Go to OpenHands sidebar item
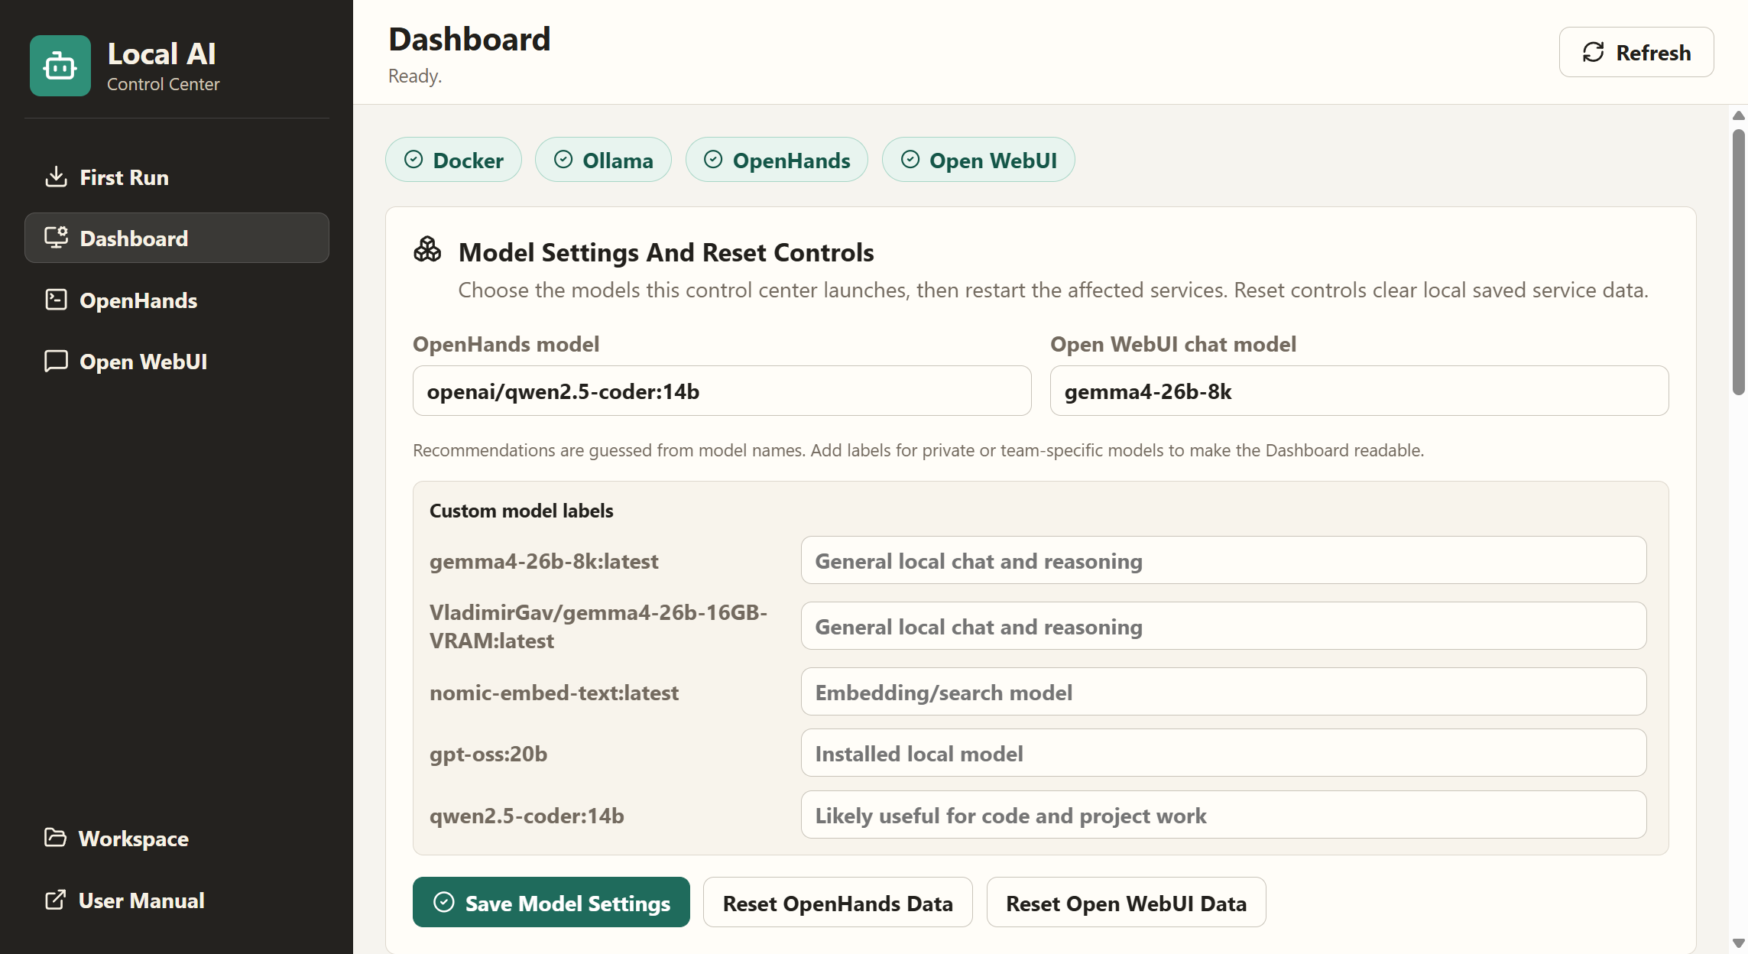This screenshot has height=954, width=1748. coord(177,300)
